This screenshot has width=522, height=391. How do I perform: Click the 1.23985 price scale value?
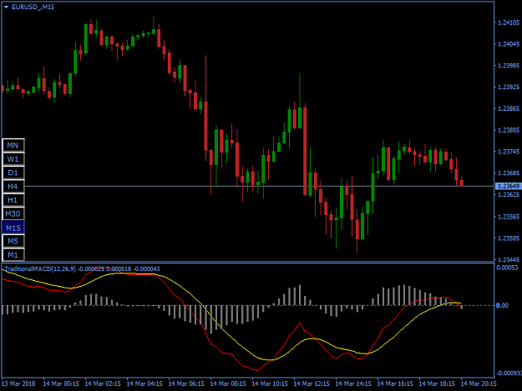point(508,66)
